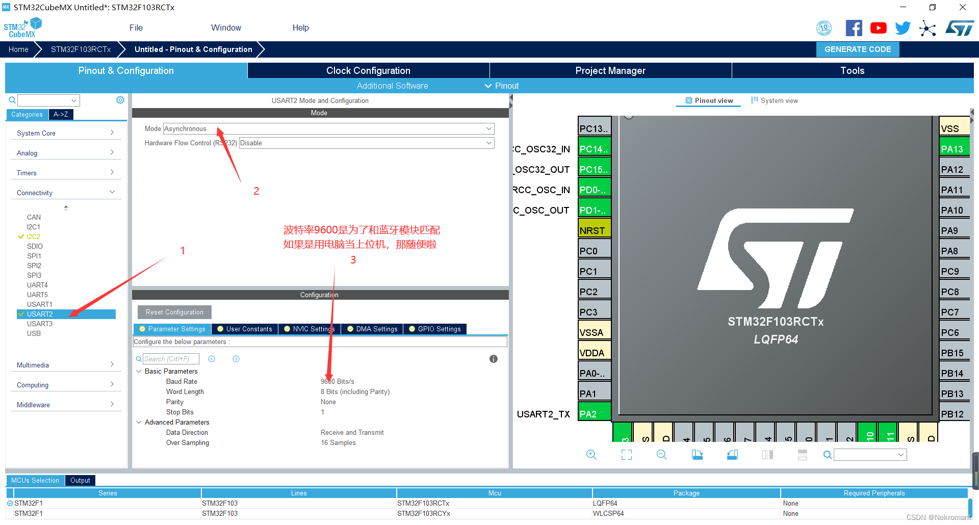The width and height of the screenshot is (979, 525).
Task: Open the DMA Settings tab
Action: 372,329
